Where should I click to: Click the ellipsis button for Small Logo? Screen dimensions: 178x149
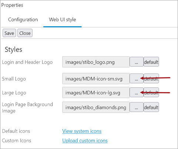click(137, 78)
